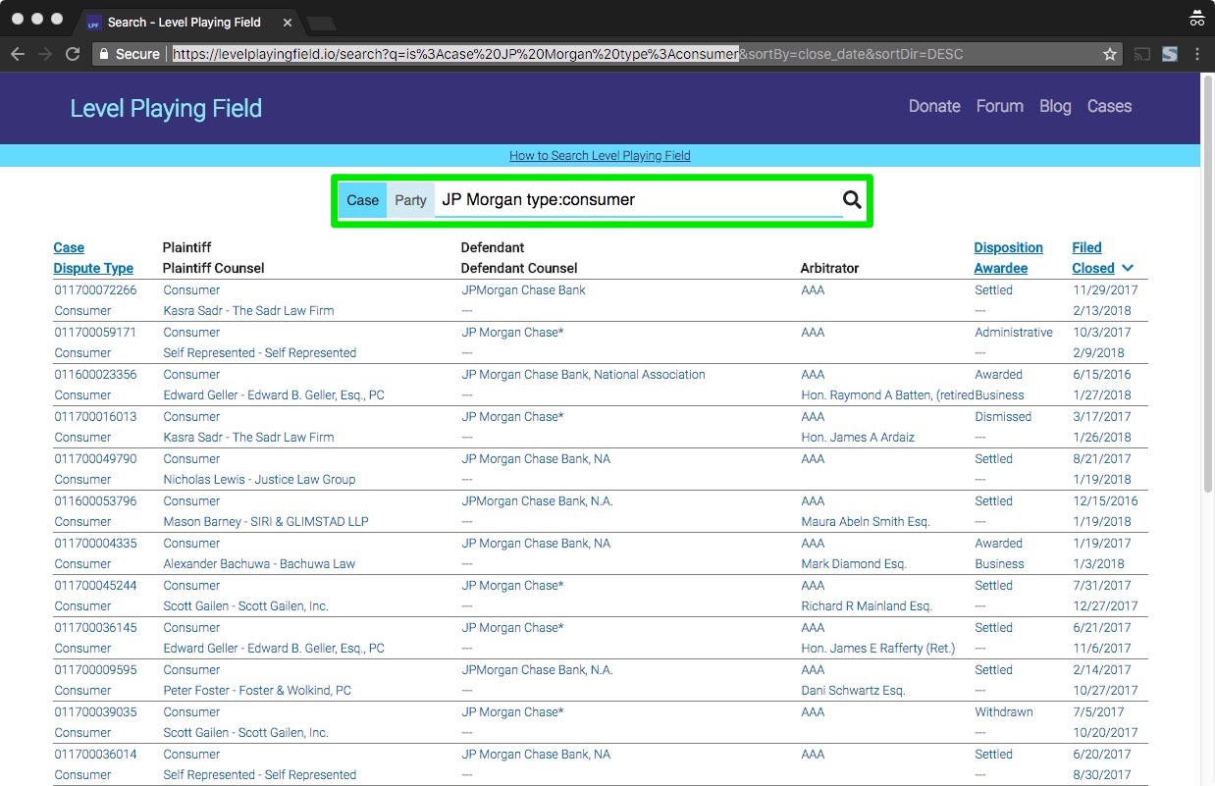Open case 011700036145

tap(95, 628)
